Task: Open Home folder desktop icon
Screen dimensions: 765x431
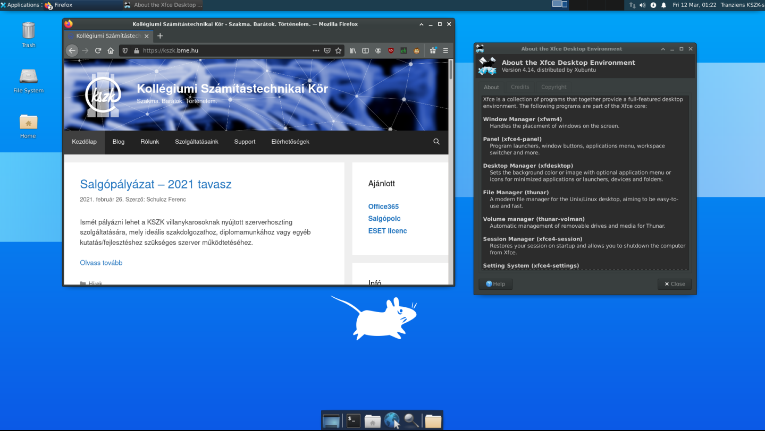Action: [28, 126]
